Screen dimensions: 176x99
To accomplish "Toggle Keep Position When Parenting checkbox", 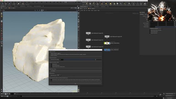I will click(x=150, y=30).
